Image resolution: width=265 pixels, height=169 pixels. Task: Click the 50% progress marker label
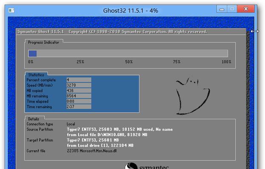point(129,62)
